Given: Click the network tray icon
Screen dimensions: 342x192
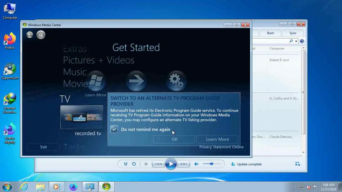Looking at the screenshot, I should pyautogui.click(x=302, y=187).
